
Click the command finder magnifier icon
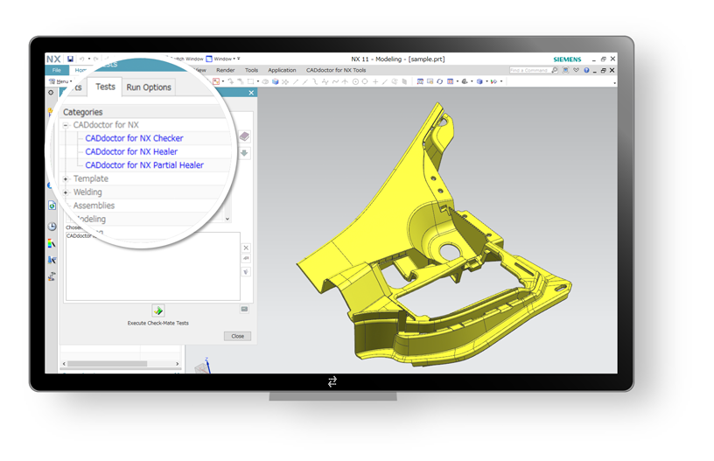pyautogui.click(x=554, y=70)
